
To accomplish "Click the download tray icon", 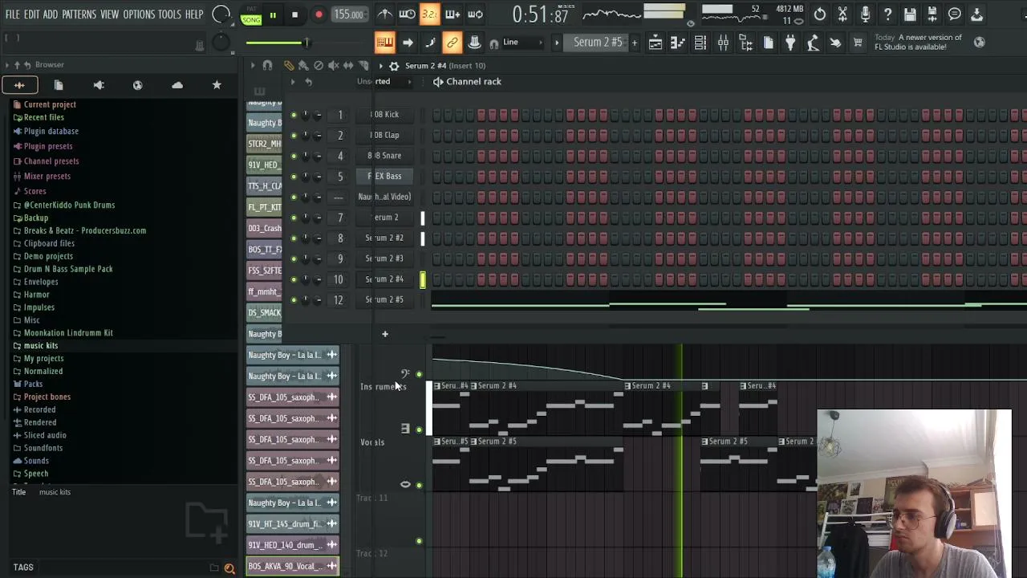I will pyautogui.click(x=977, y=14).
